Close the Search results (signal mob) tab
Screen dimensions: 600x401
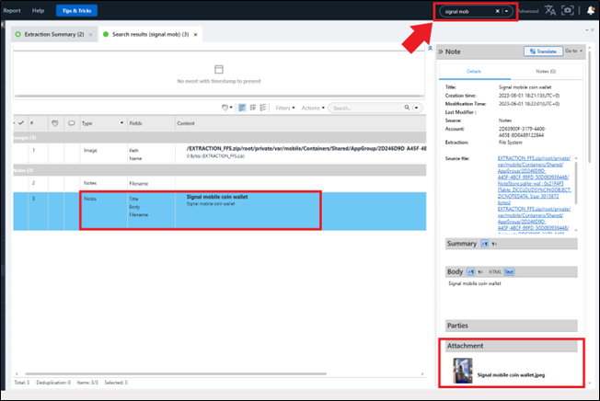pos(196,34)
